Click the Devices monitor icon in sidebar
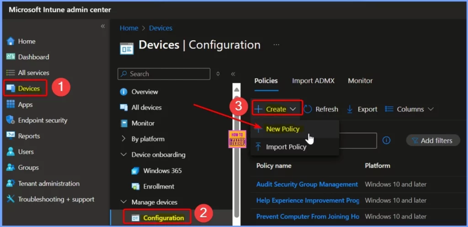 click(11, 88)
